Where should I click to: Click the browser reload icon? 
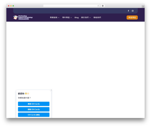98,6
